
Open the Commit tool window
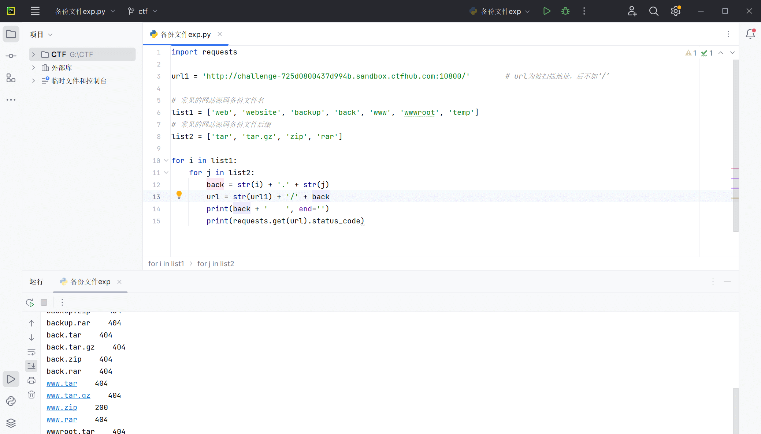pyautogui.click(x=11, y=56)
